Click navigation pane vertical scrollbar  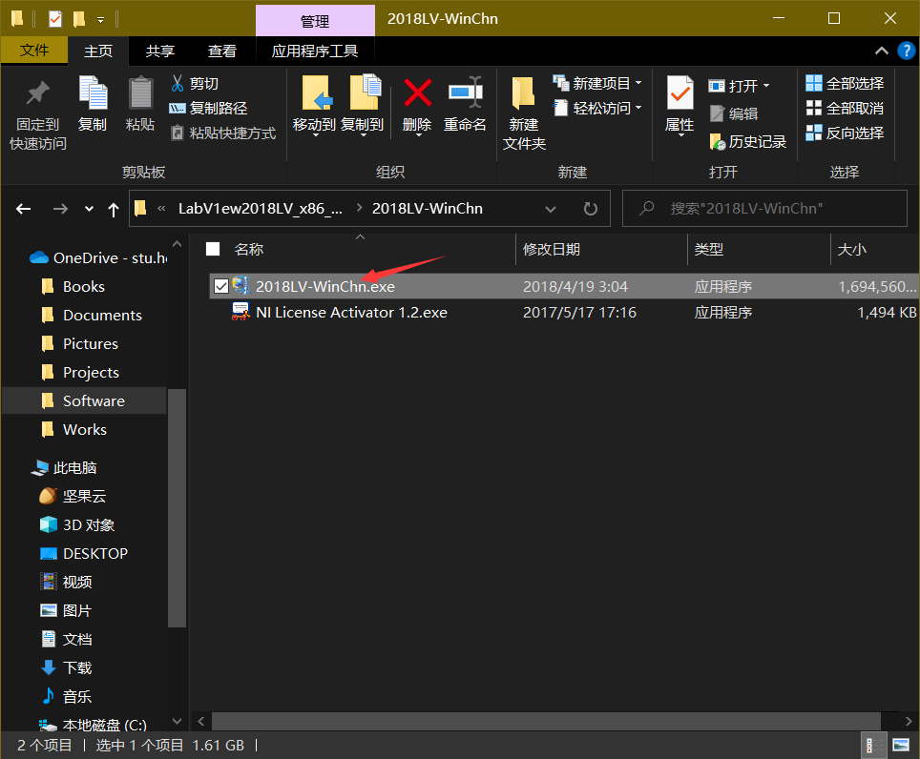coord(177,507)
